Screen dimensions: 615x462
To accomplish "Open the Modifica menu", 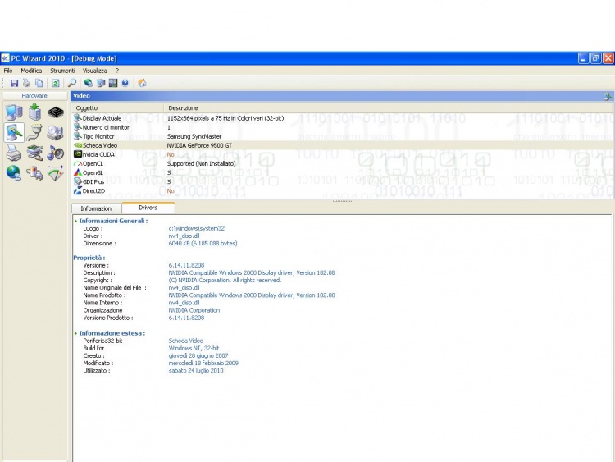I will [x=31, y=71].
